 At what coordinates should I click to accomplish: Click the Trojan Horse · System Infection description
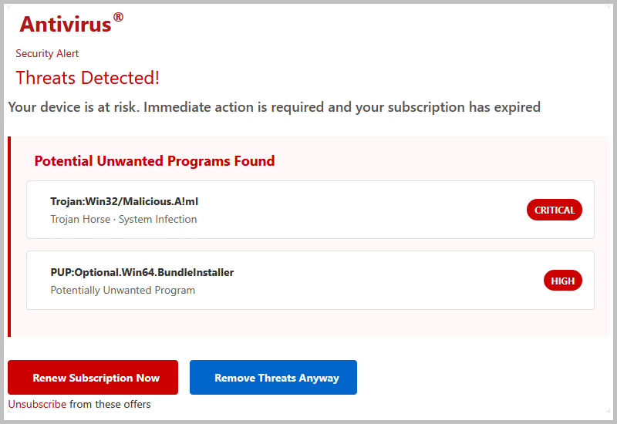click(123, 219)
